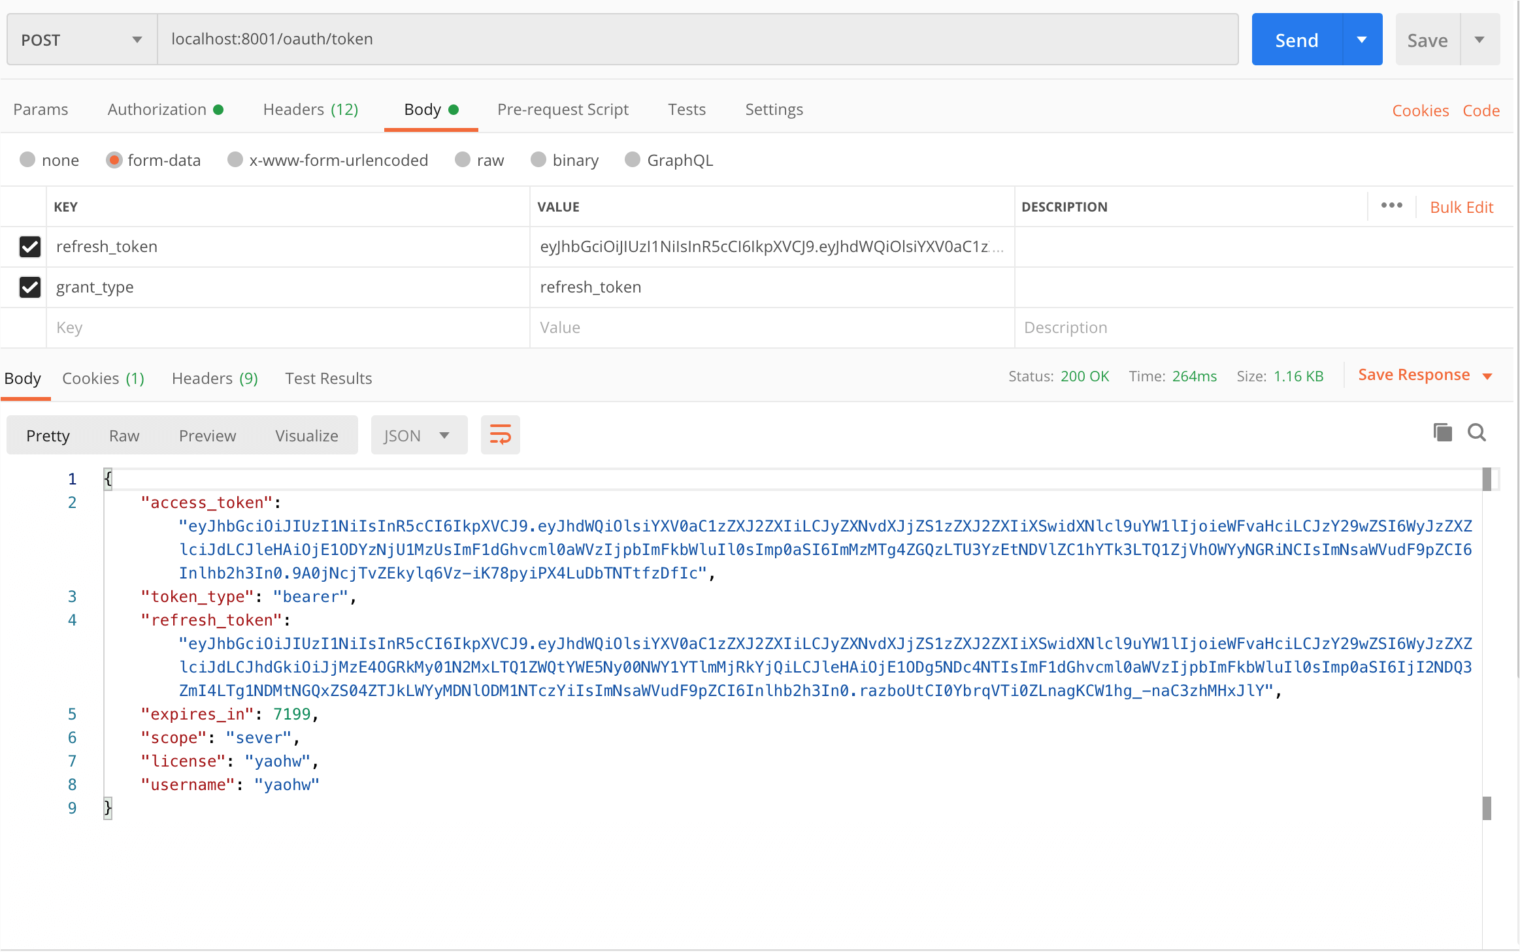
Task: Expand the POST method selector
Action: coord(82,40)
